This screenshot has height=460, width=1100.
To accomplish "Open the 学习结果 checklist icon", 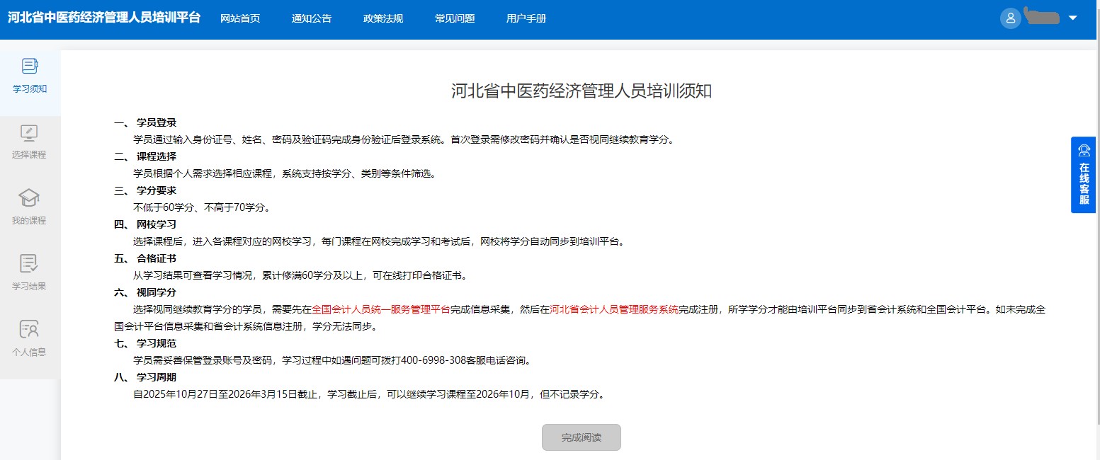I will point(29,264).
